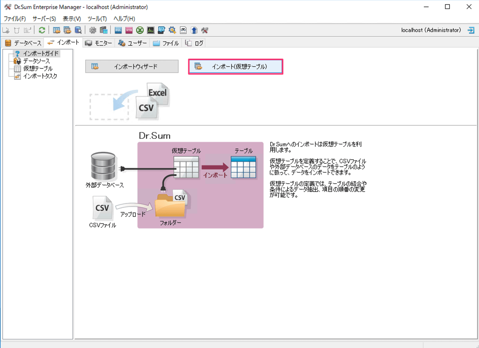479x348 pixels.
Task: Switch to the モニター tab
Action: (98, 43)
